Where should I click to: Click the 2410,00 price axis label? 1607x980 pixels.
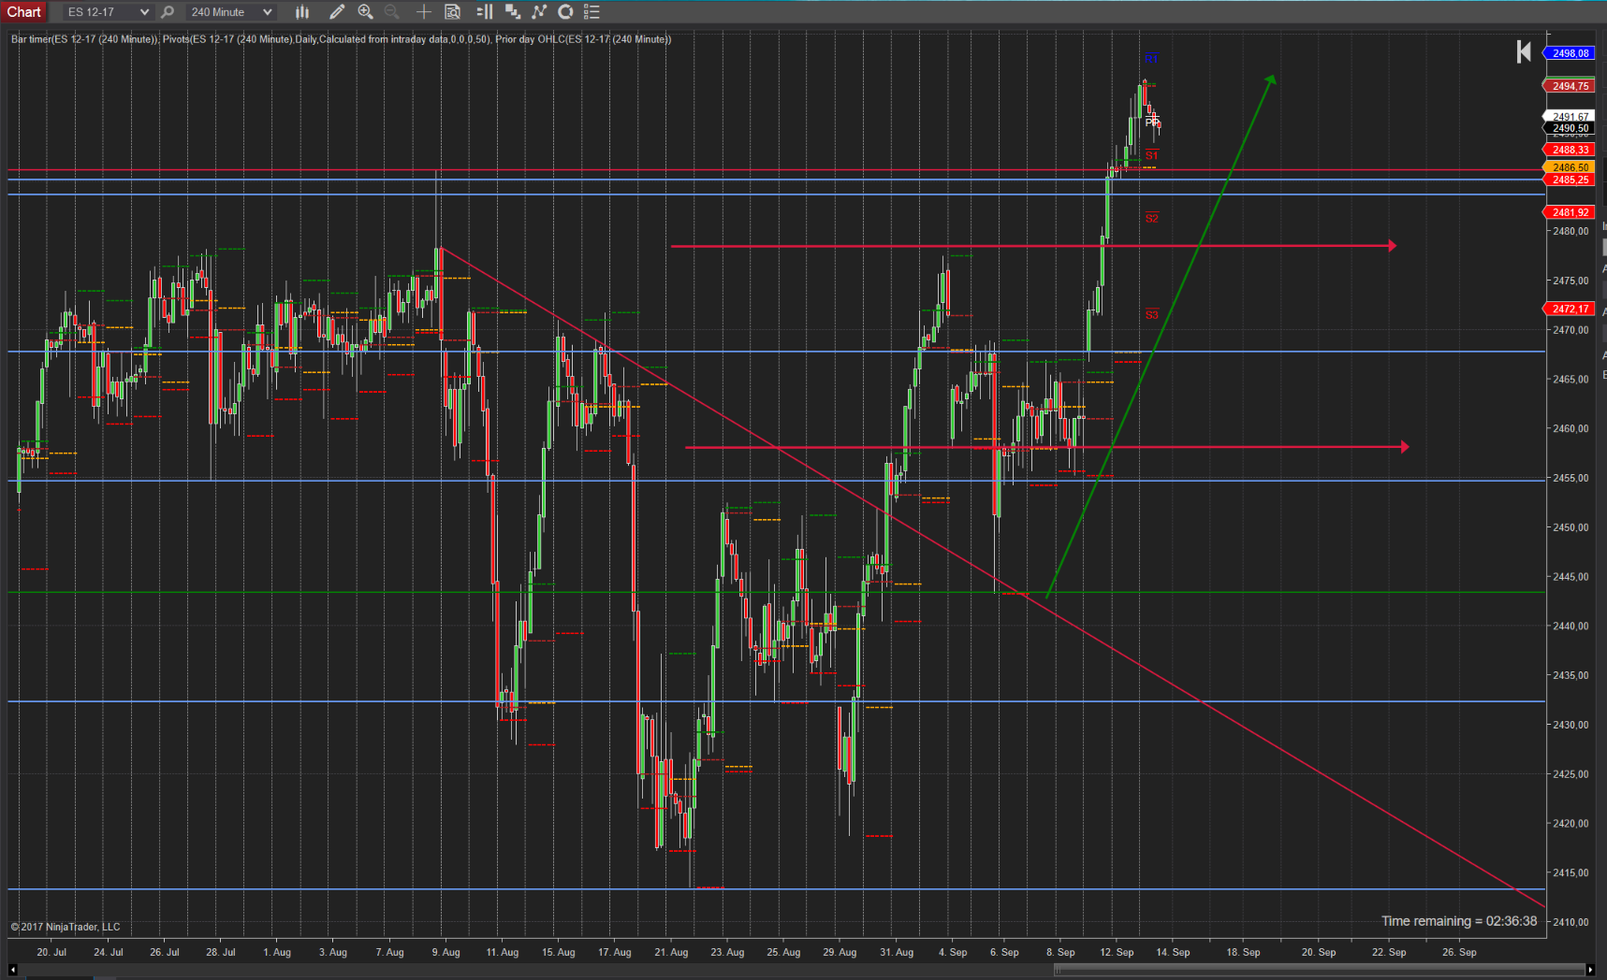(x=1570, y=922)
